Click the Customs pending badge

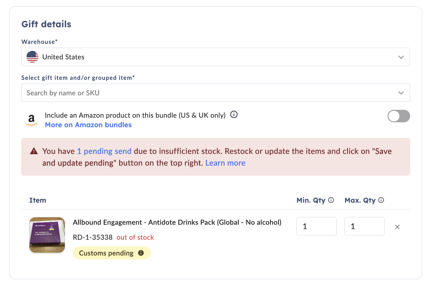pos(112,253)
